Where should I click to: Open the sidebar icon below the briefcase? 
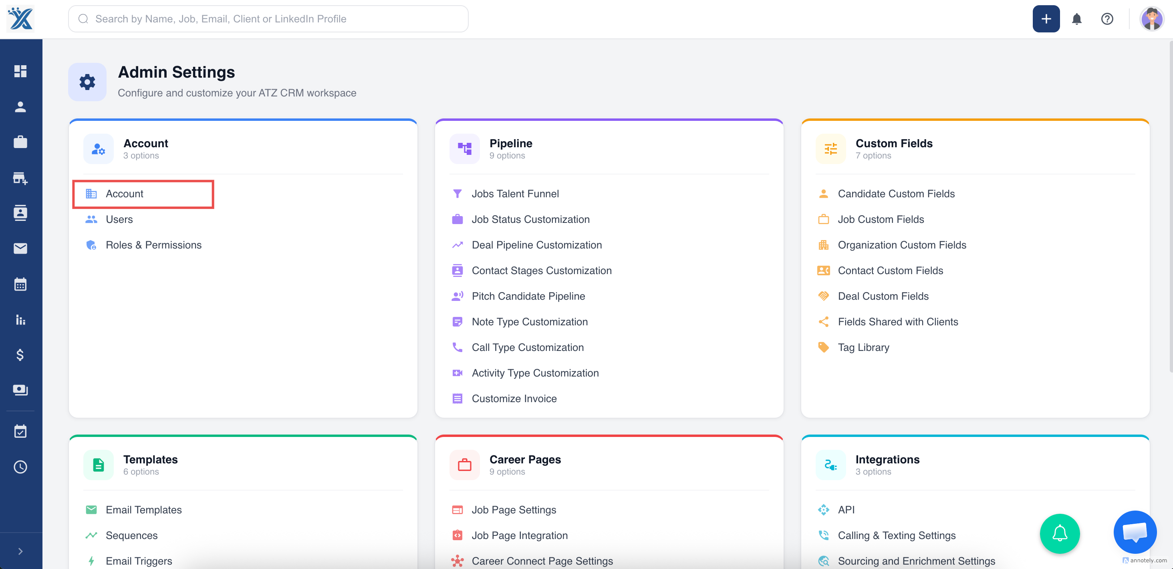pyautogui.click(x=20, y=178)
